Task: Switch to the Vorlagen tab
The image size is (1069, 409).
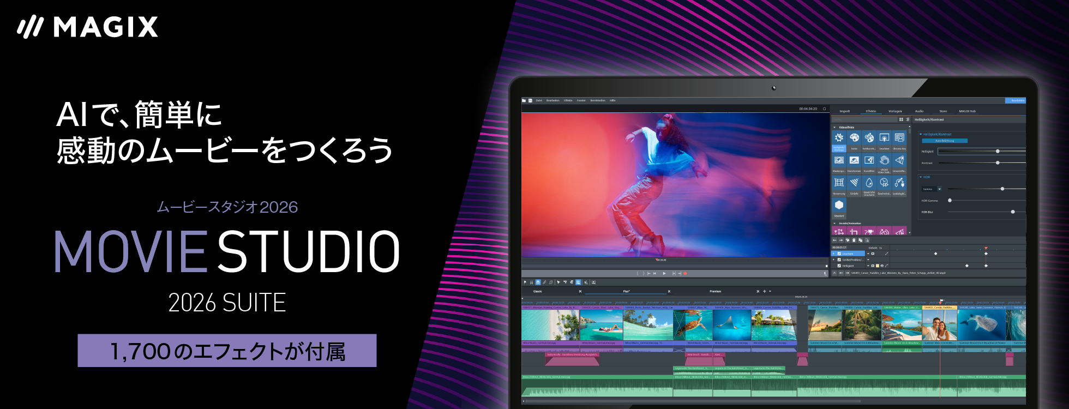Action: click(x=895, y=111)
